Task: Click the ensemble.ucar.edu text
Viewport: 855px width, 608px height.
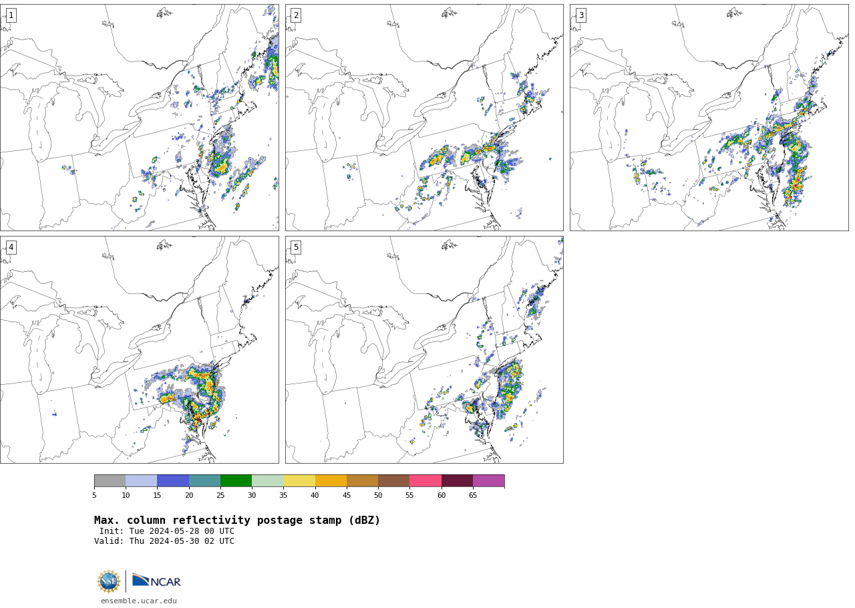Action: tap(139, 601)
